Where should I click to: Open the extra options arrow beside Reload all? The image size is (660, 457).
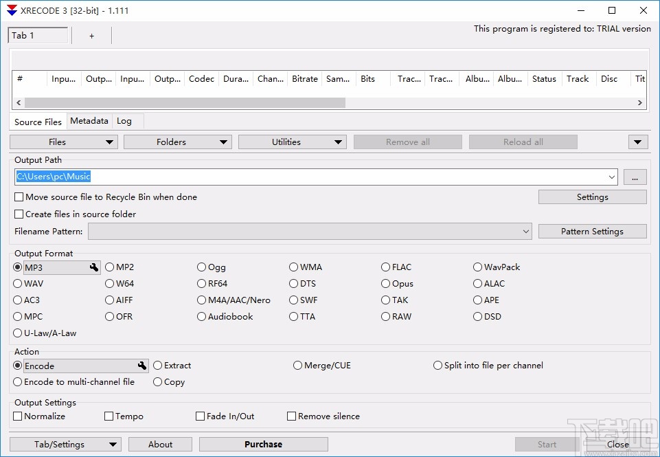click(x=638, y=142)
